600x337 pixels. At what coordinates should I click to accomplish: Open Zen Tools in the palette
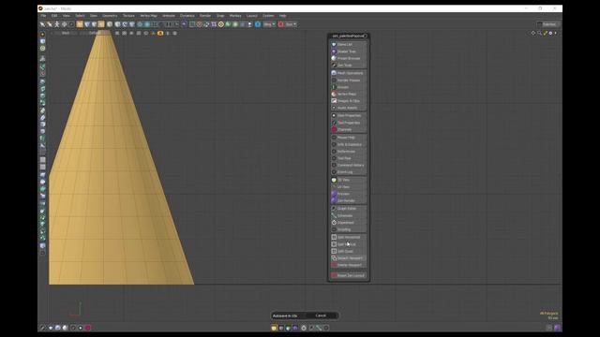[348, 66]
